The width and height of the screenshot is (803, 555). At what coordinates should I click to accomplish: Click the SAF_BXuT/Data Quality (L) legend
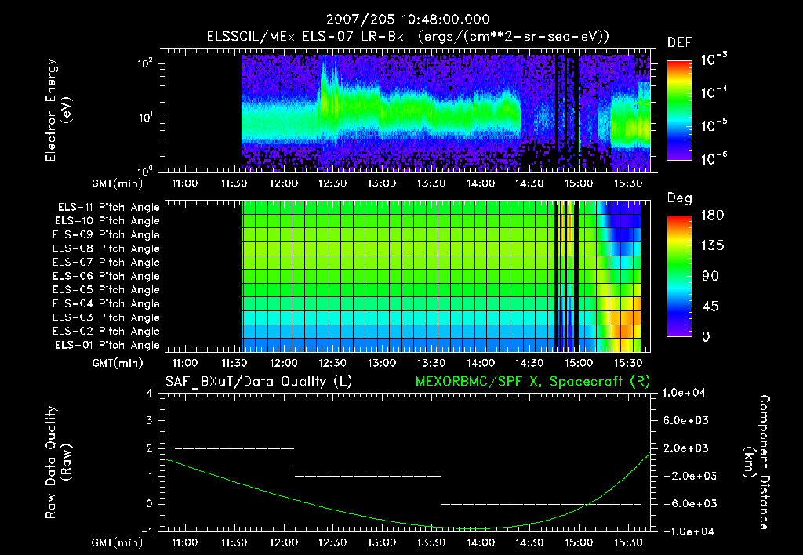[x=259, y=382]
